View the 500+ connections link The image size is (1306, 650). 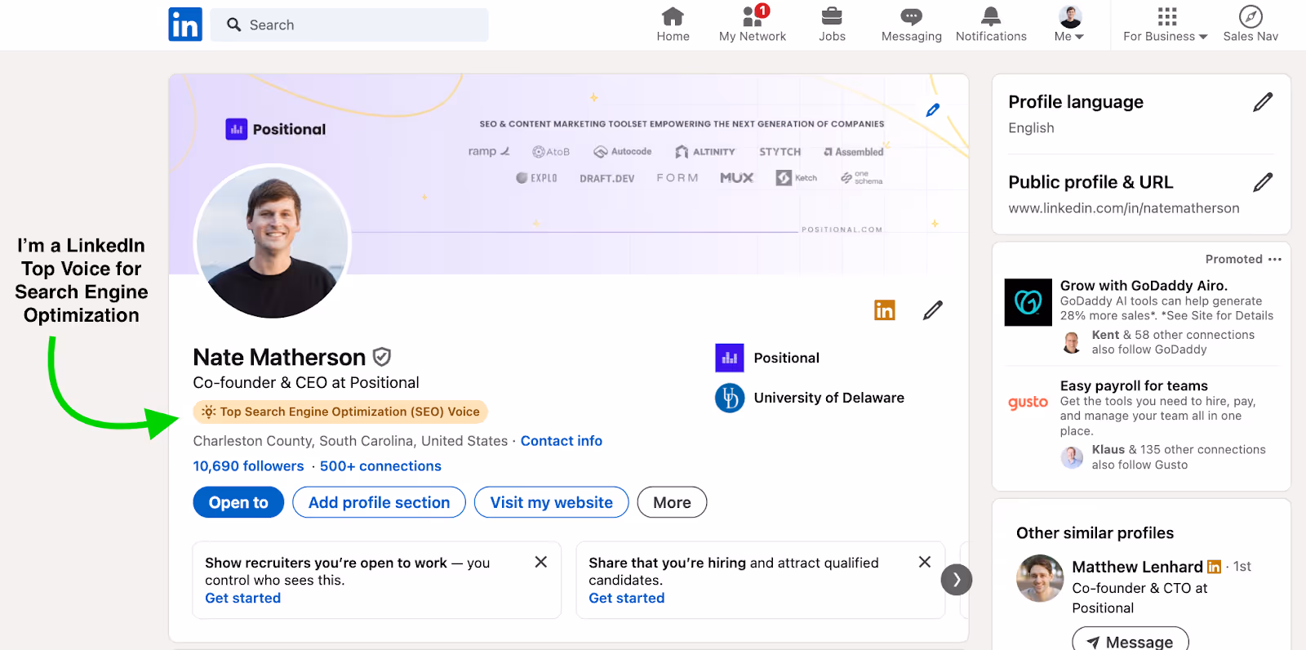click(x=380, y=466)
